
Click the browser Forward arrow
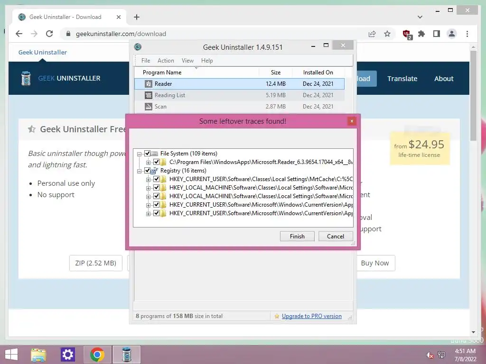34,34
